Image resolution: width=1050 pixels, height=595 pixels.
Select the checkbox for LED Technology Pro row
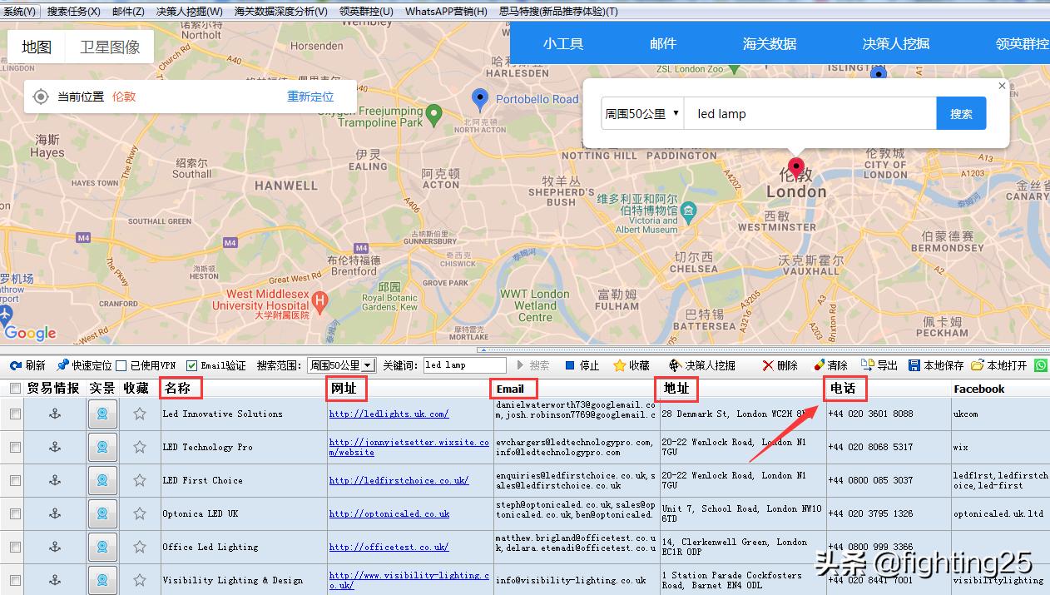coord(14,447)
